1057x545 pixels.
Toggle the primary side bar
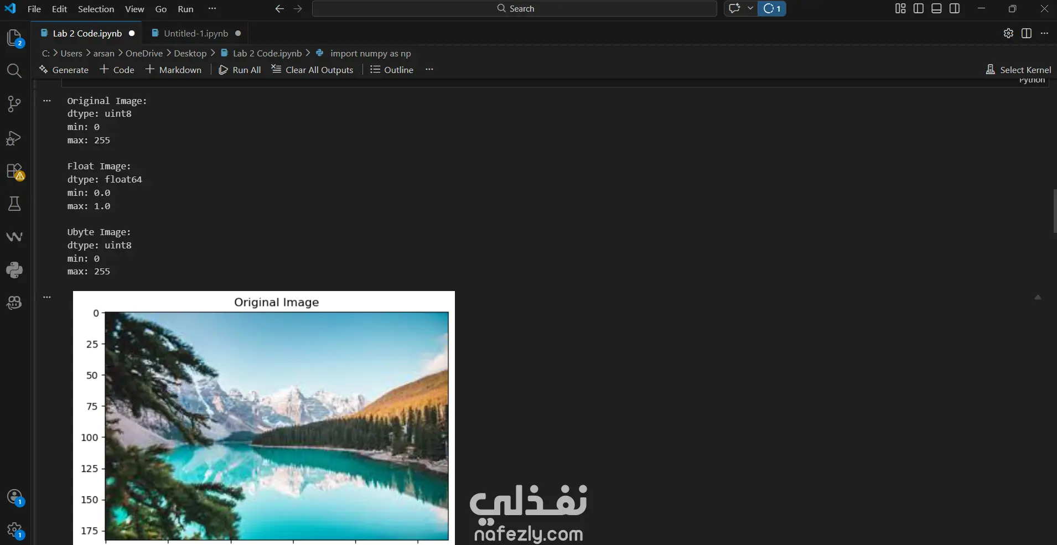919,8
